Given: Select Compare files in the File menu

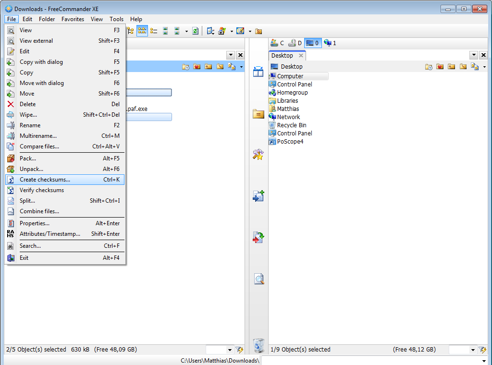Looking at the screenshot, I should point(65,146).
